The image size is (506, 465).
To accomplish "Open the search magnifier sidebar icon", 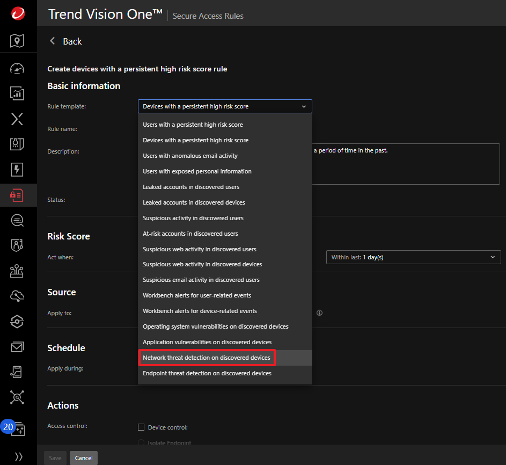I will coord(17,220).
